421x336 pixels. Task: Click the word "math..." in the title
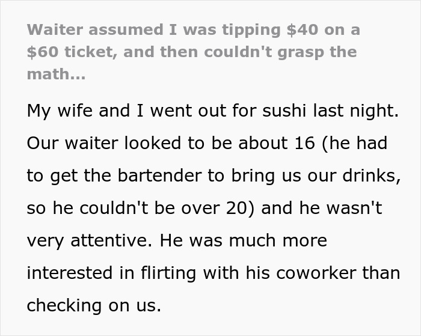pos(56,75)
